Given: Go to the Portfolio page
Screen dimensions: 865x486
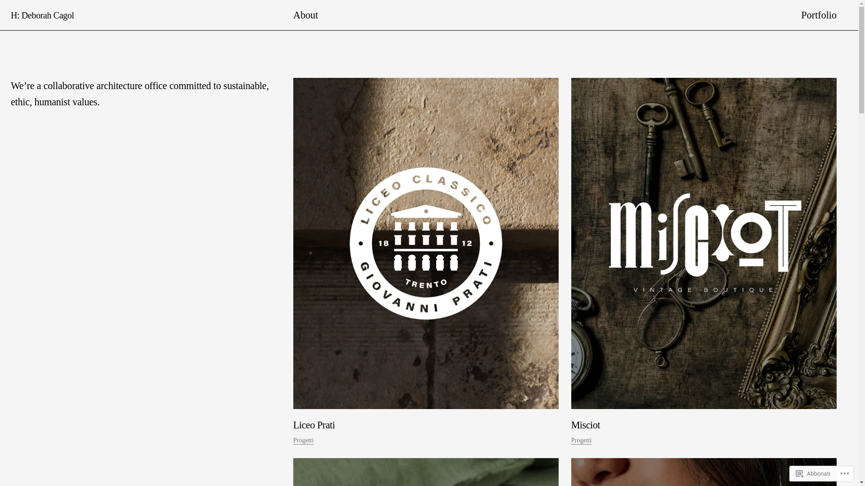Looking at the screenshot, I should pyautogui.click(x=818, y=15).
